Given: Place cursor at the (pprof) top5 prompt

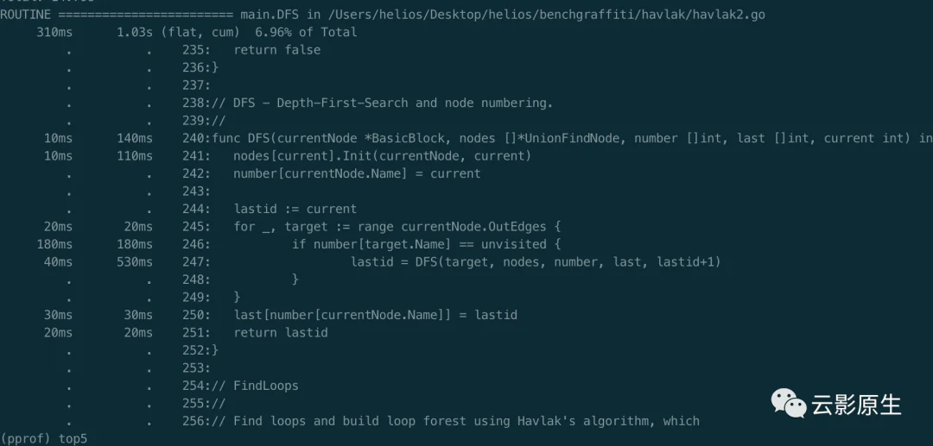Looking at the screenshot, I should pyautogui.click(x=43, y=439).
